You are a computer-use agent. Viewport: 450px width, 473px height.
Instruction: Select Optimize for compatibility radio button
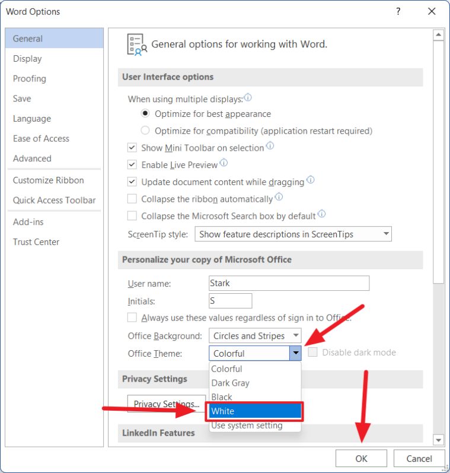pos(145,131)
